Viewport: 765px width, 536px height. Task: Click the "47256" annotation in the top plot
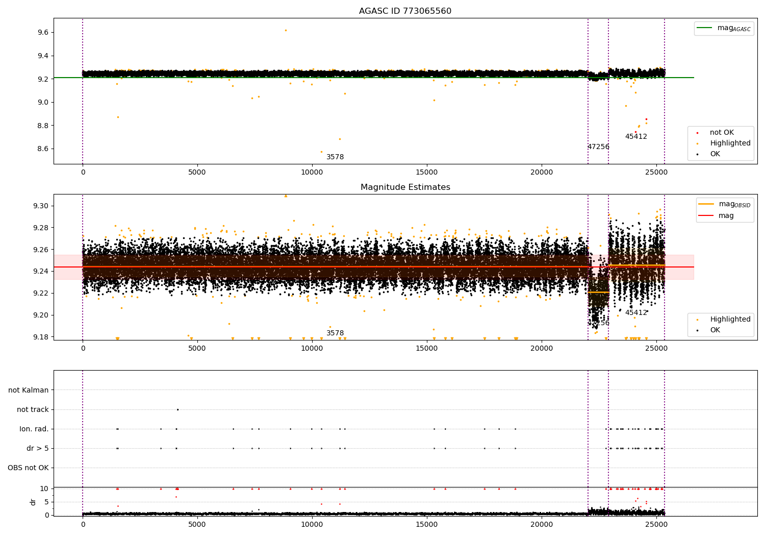tap(598, 147)
